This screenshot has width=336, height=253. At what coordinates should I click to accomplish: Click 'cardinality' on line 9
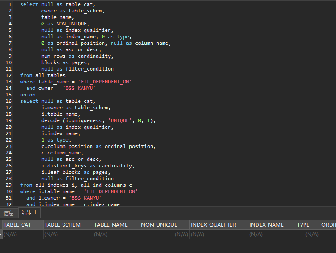coord(94,56)
